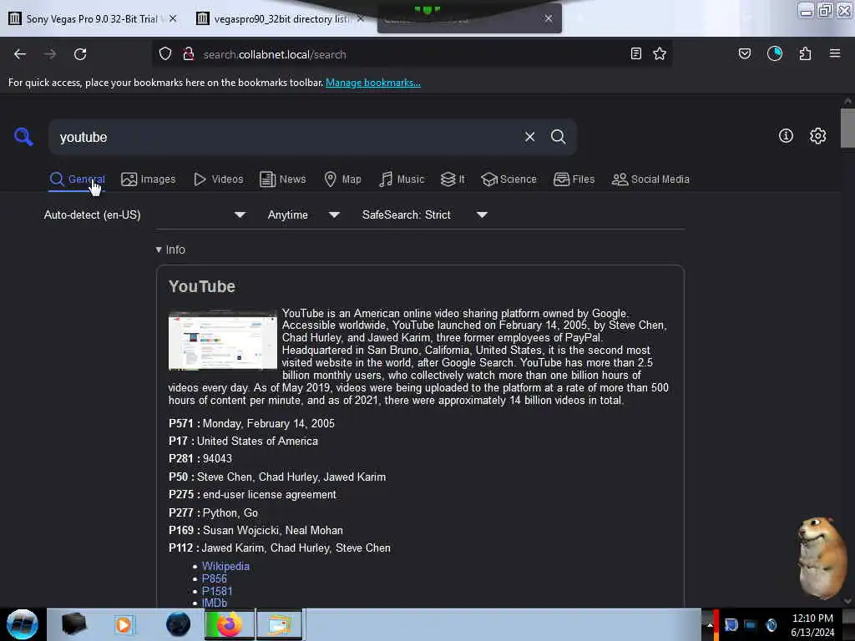Screen dimensions: 855x641
Task: Click the 'P571 : Monday, February 14, 2005' row
Action: (x=251, y=423)
